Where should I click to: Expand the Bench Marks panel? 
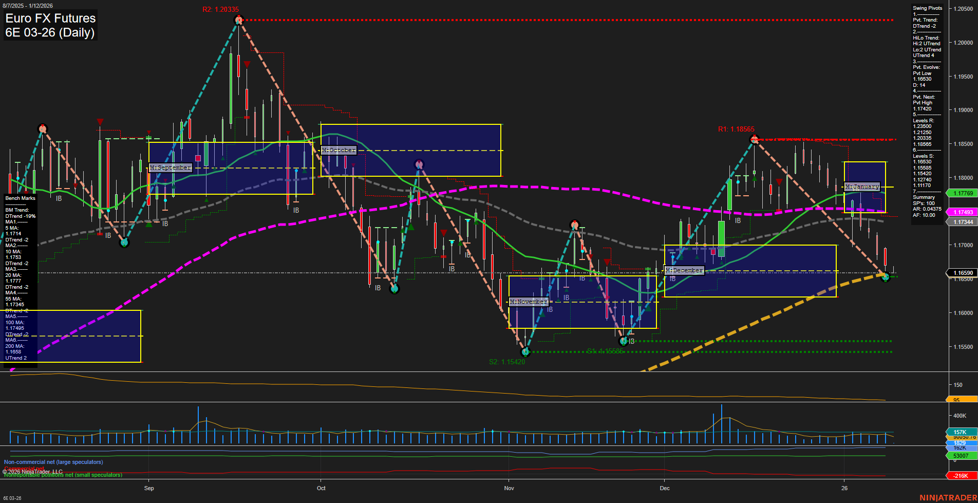[20, 198]
